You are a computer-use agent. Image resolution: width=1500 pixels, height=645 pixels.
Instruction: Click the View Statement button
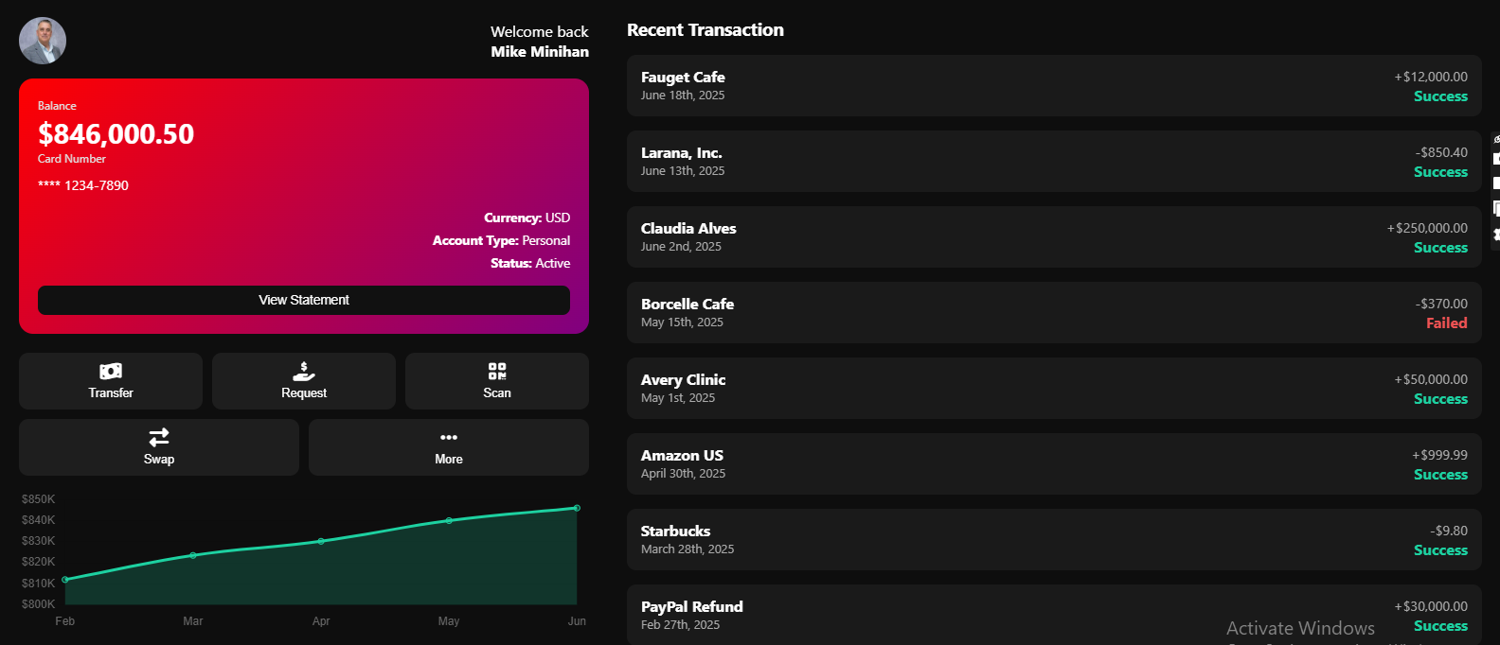tap(304, 300)
